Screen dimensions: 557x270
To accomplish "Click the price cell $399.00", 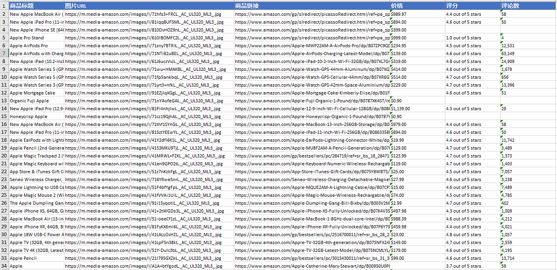I will point(418,30).
